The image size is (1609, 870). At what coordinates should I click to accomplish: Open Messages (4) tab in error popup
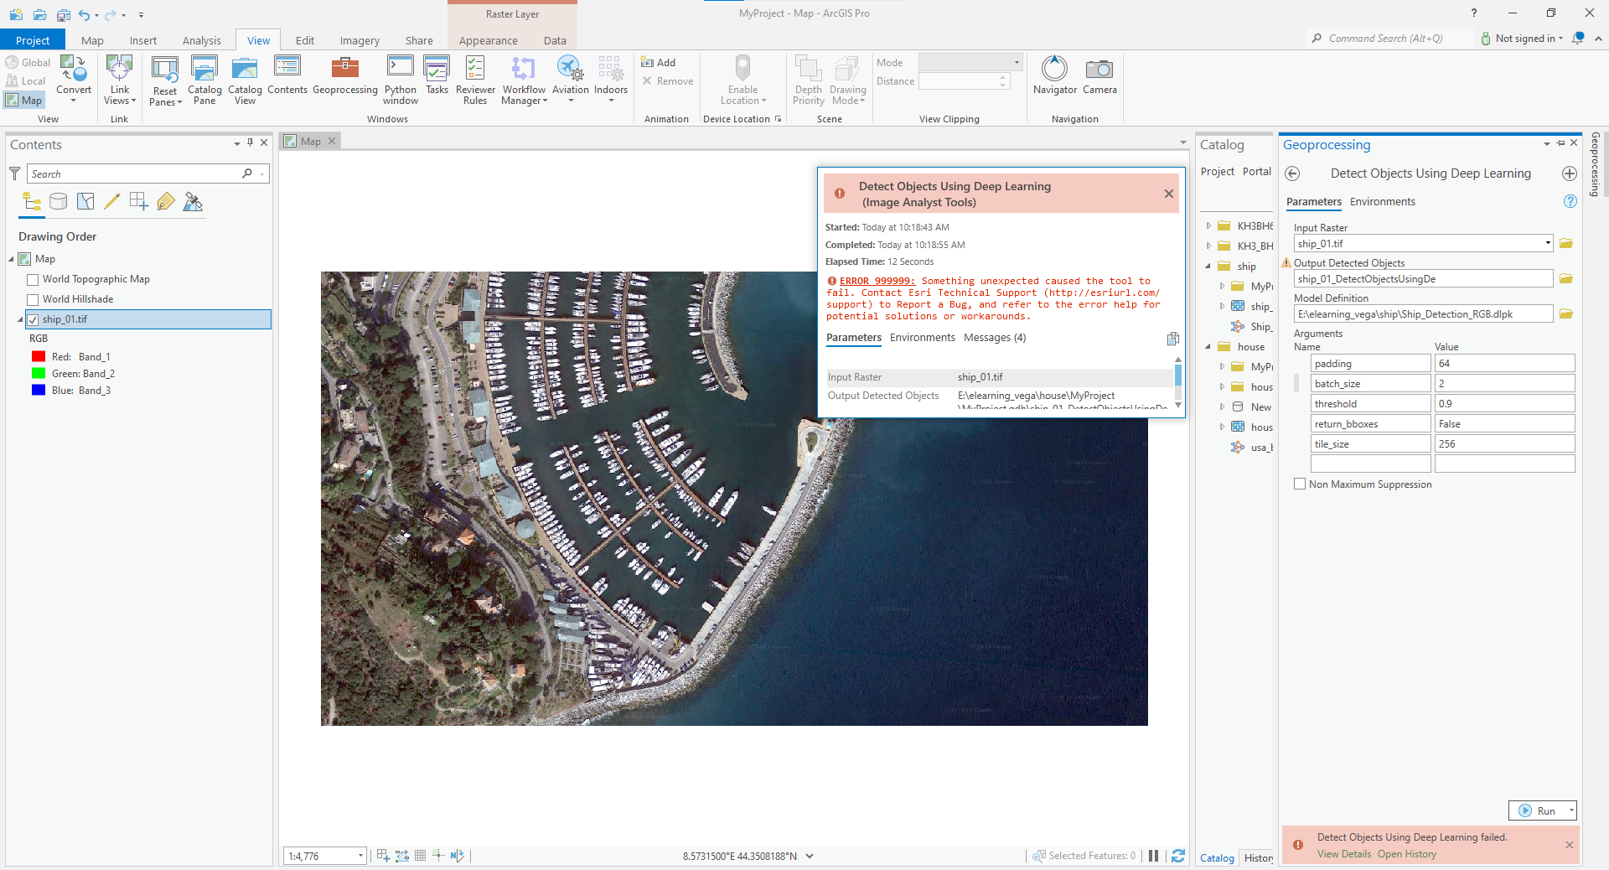click(994, 338)
